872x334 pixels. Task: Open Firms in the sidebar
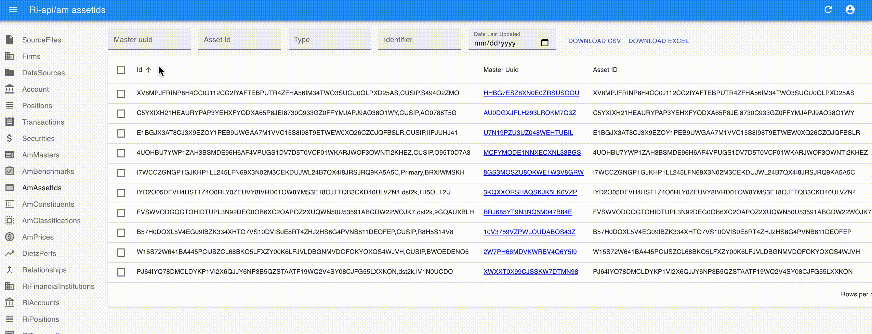click(31, 56)
